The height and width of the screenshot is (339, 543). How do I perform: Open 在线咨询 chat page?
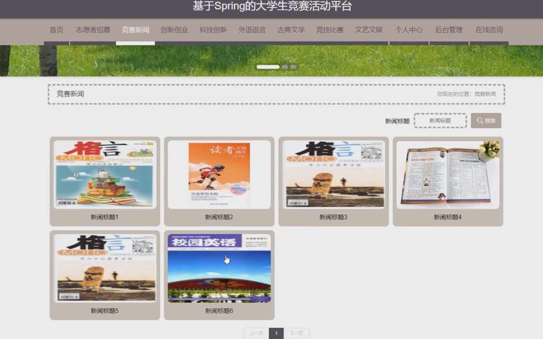(x=489, y=30)
